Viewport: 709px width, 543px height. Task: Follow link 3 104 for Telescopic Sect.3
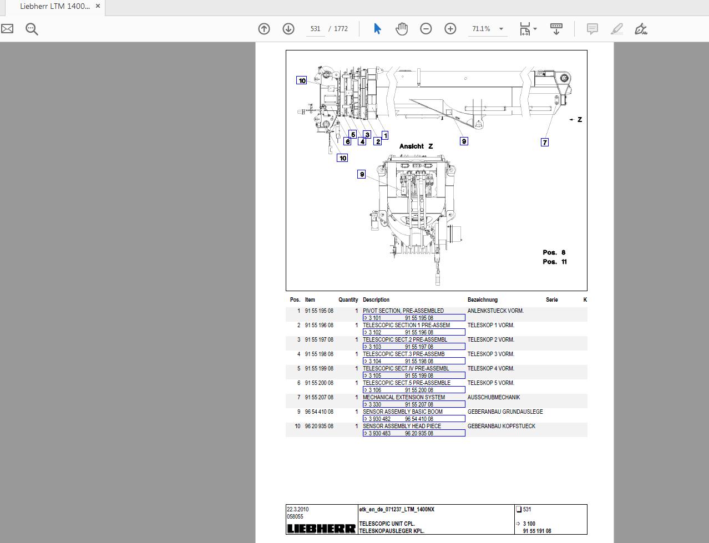pyautogui.click(x=414, y=361)
